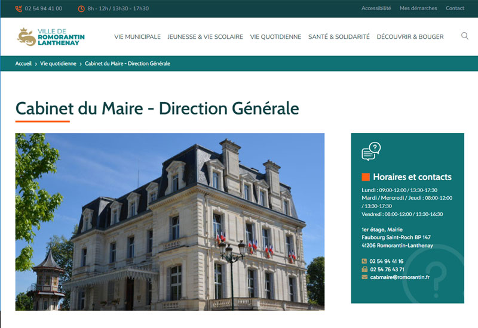Expand the Santé & Solidarité menu
The width and height of the screenshot is (478, 328).
(339, 36)
